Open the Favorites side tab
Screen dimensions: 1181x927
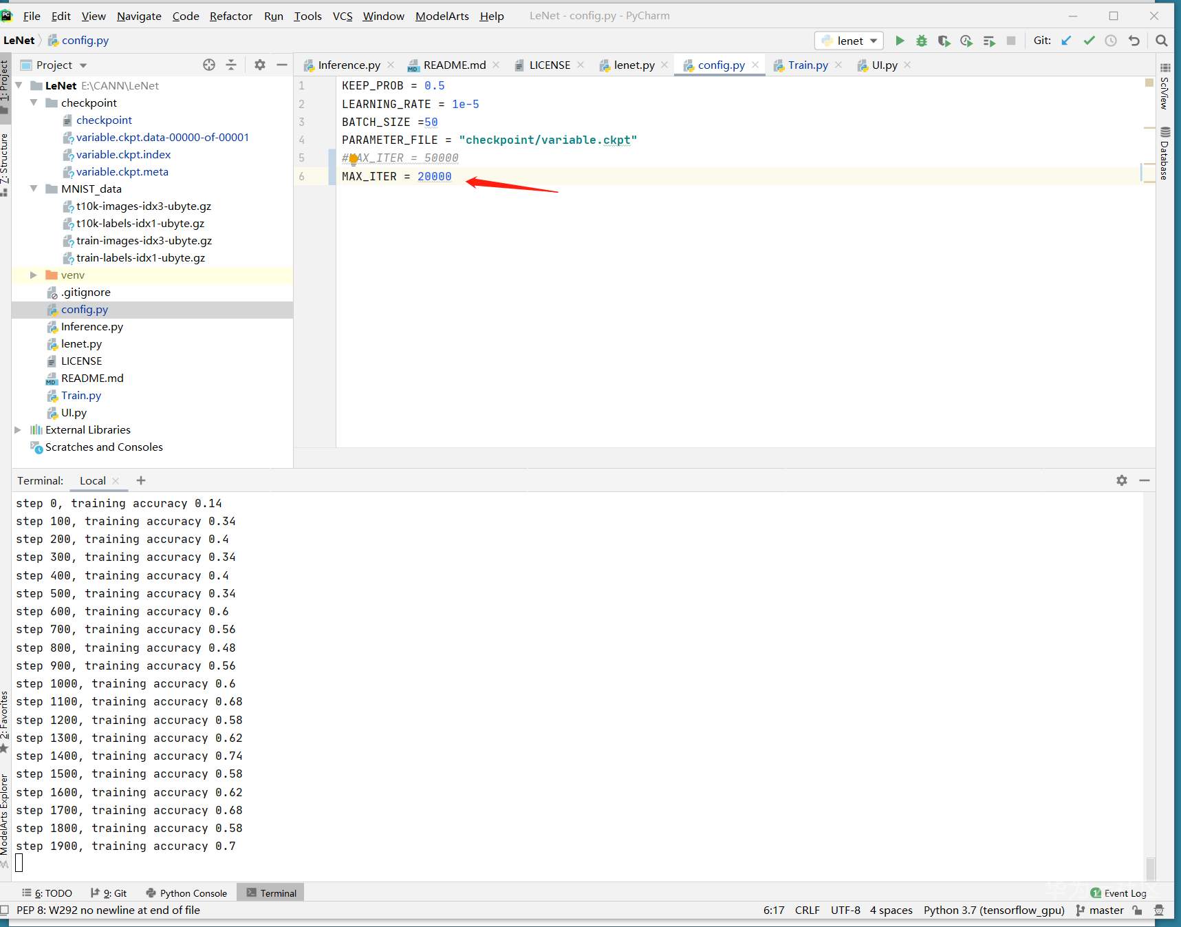[5, 721]
